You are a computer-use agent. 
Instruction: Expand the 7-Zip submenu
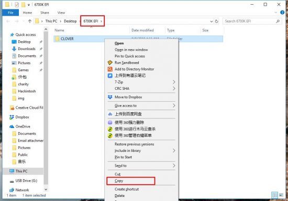173,82
